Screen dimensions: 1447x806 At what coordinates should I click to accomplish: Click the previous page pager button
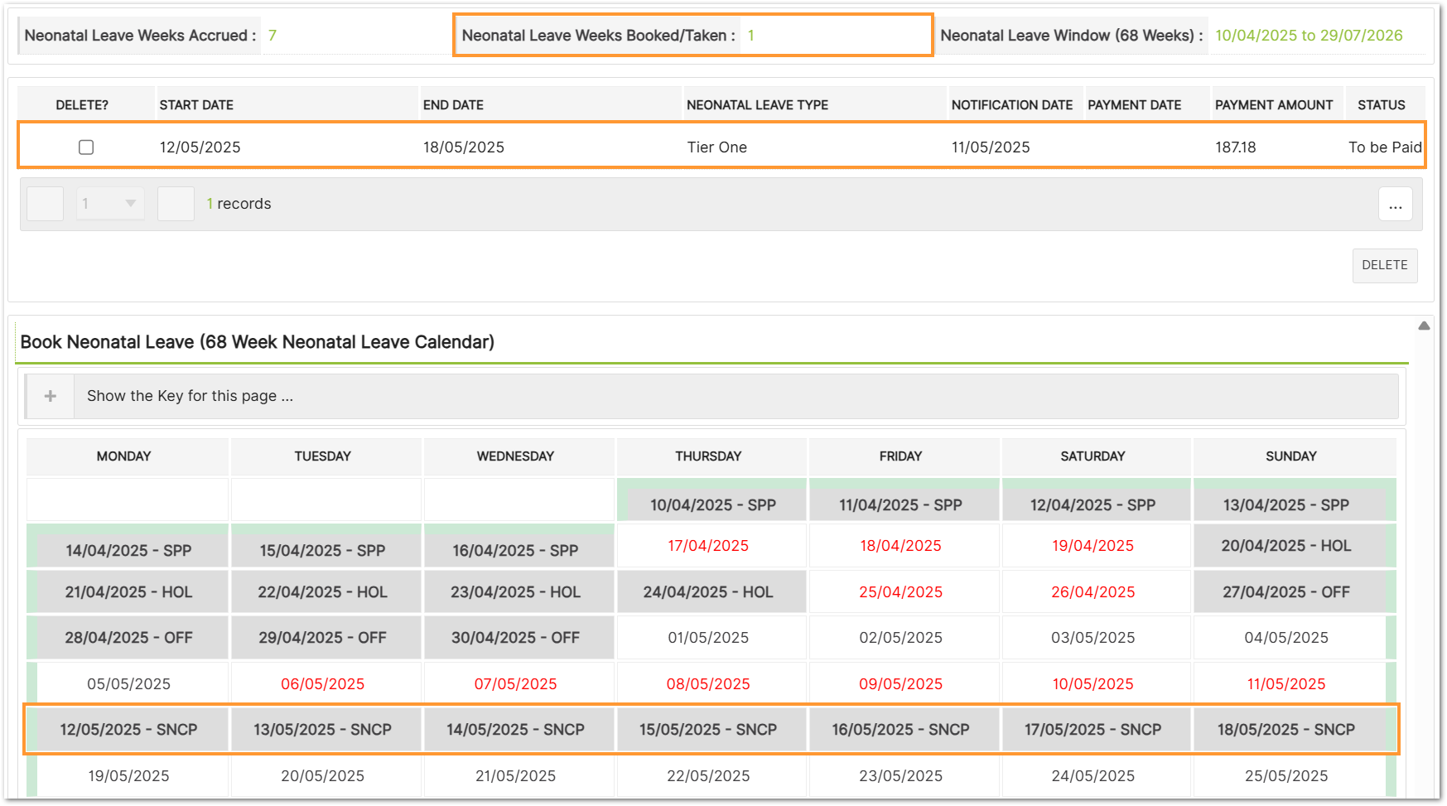coord(46,204)
